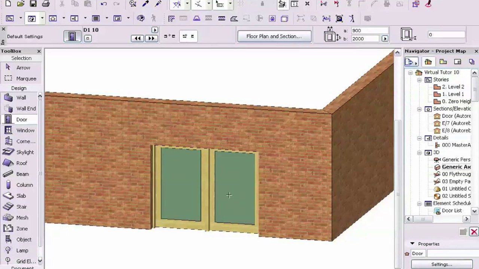Open story 2. Level 2
The image size is (479, 269).
(449, 87)
